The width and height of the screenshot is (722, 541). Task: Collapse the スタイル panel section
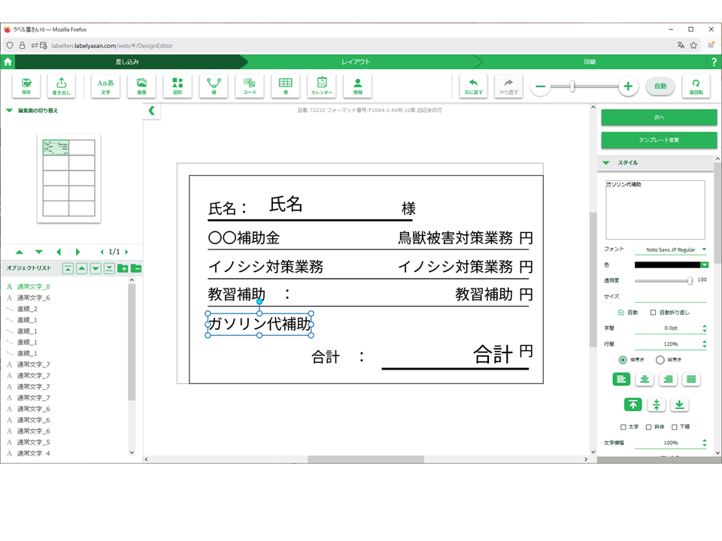(x=606, y=163)
